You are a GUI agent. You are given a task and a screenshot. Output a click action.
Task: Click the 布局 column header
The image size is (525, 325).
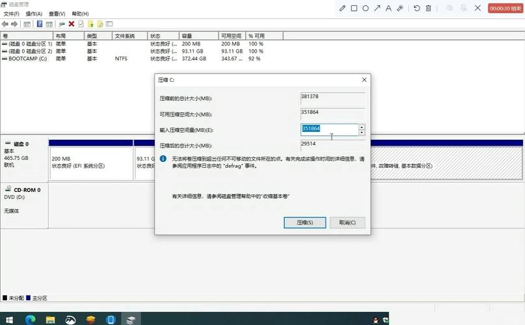pos(68,36)
